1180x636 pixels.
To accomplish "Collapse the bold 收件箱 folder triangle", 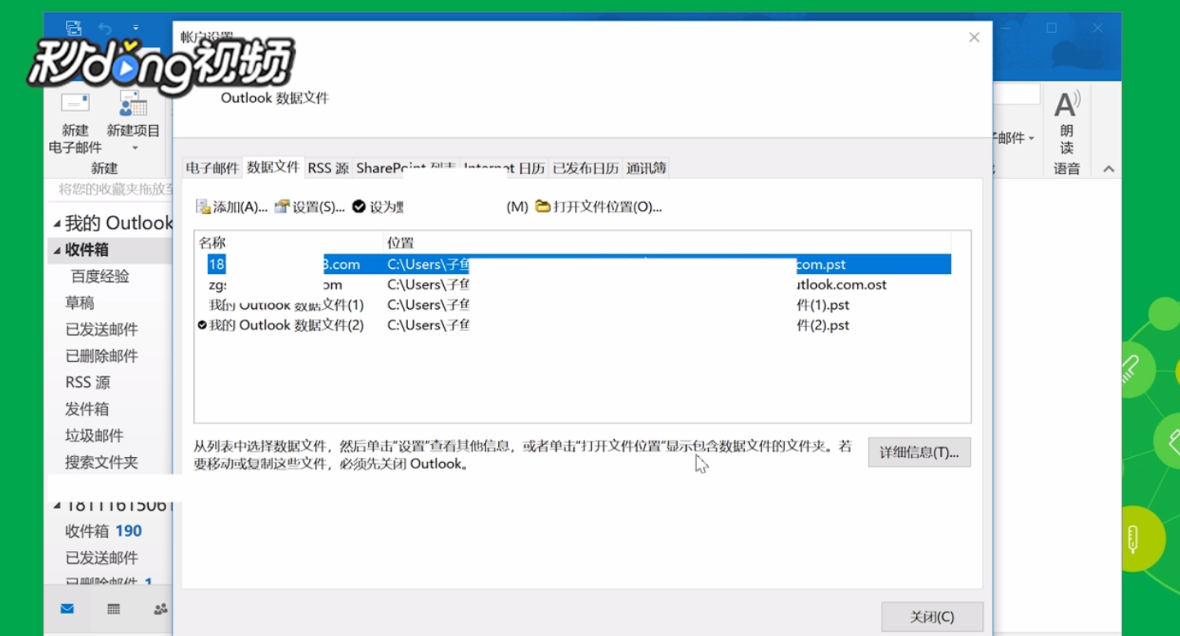I will pos(57,250).
